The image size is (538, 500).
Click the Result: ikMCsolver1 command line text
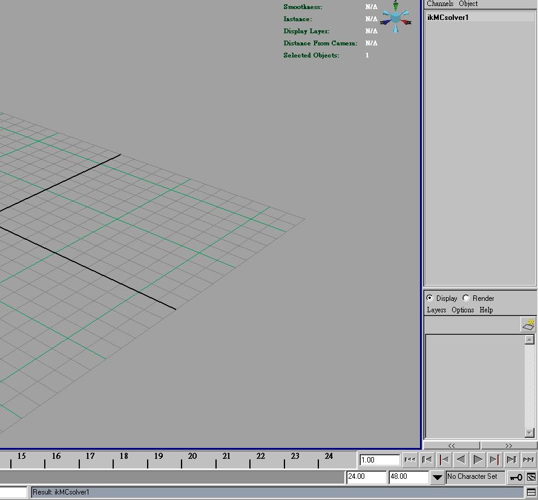[61, 492]
